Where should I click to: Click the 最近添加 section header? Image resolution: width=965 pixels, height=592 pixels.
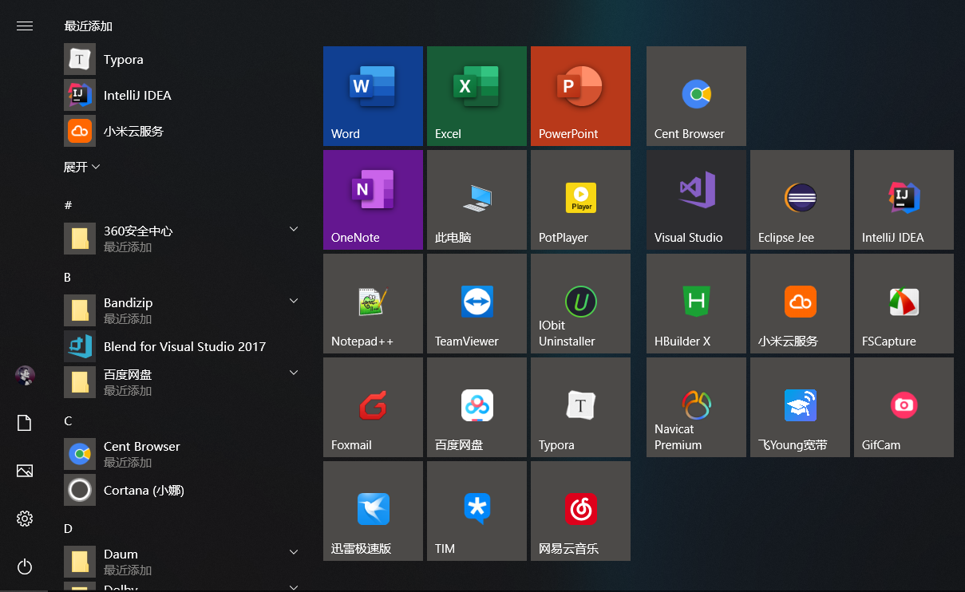click(x=88, y=26)
